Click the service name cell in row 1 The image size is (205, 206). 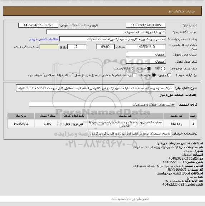tap(125, 124)
